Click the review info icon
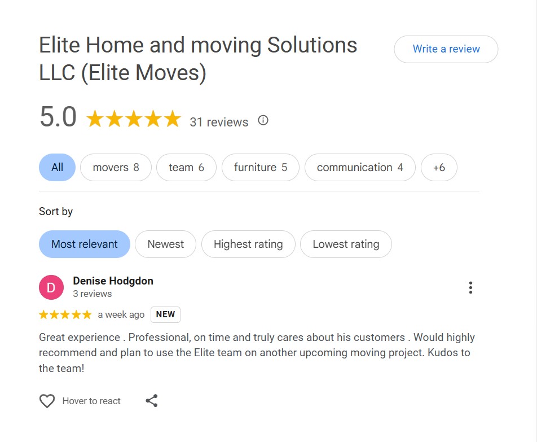The width and height of the screenshot is (537, 442). [x=263, y=120]
